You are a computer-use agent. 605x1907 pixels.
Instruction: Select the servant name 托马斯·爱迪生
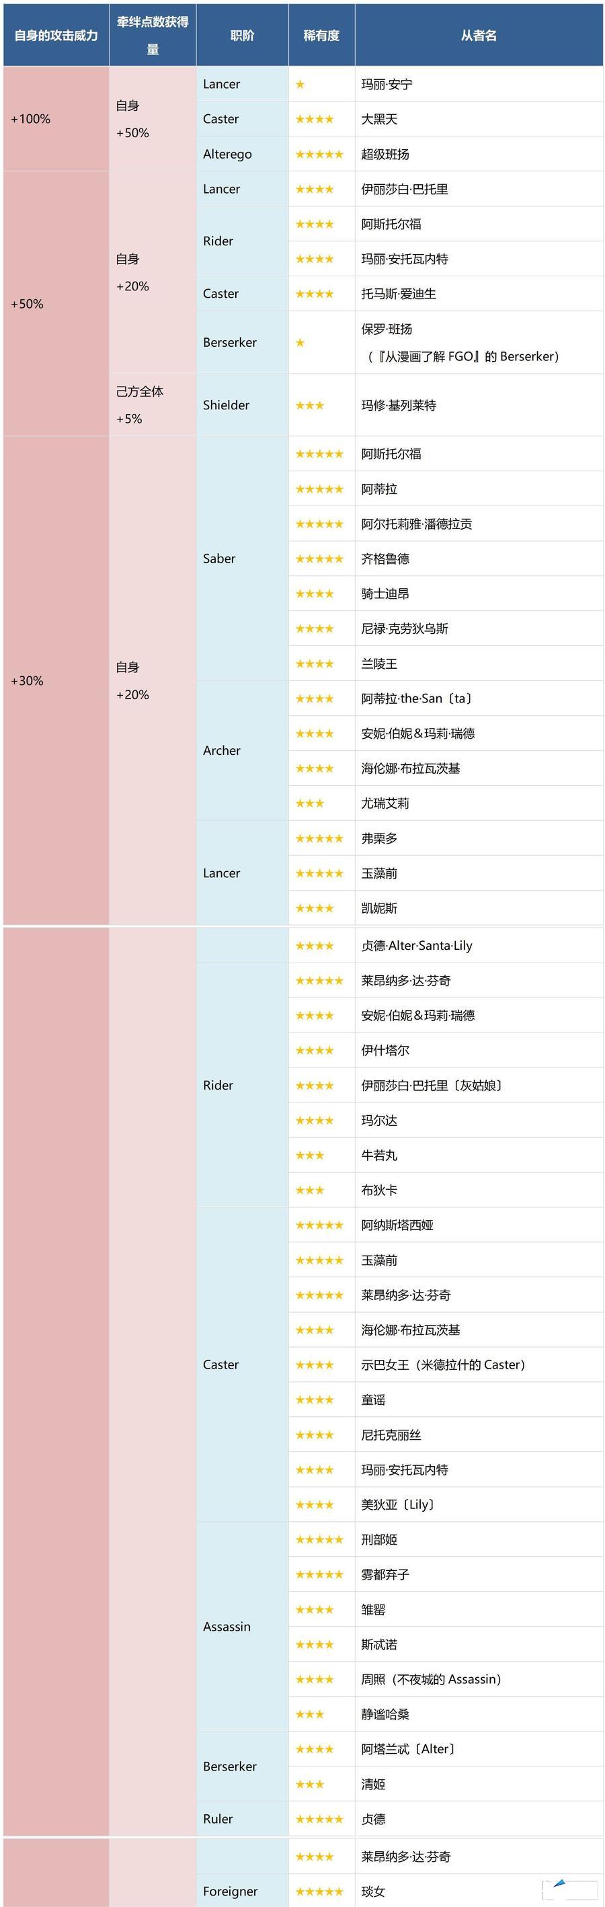pos(399,294)
